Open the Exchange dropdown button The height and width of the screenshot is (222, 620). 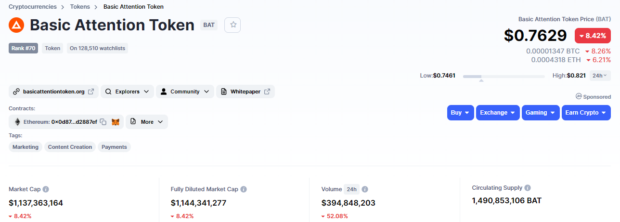coord(498,113)
